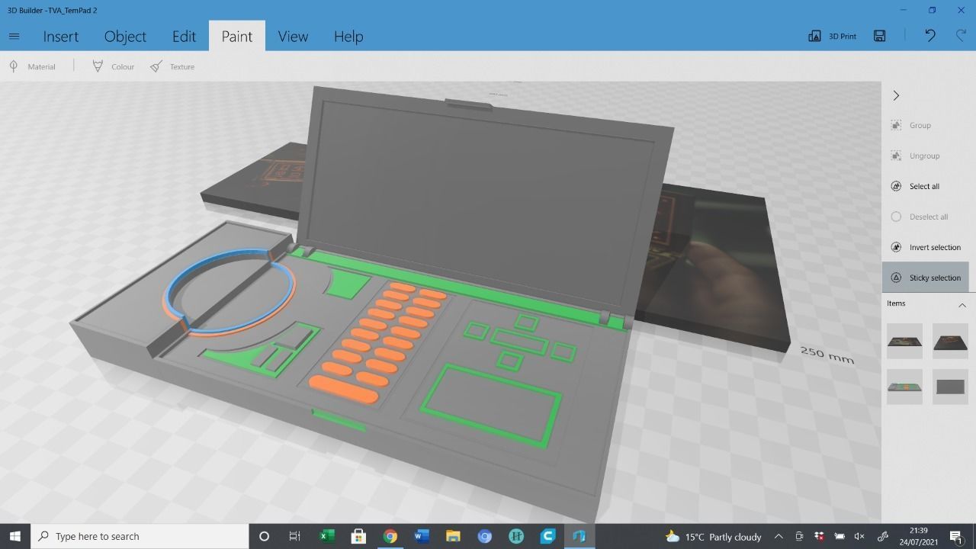This screenshot has width=976, height=549.
Task: Pick the Texture brush tool
Action: [172, 66]
